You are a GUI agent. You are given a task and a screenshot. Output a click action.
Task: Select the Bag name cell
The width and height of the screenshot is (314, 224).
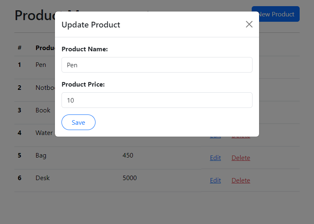click(x=41, y=155)
